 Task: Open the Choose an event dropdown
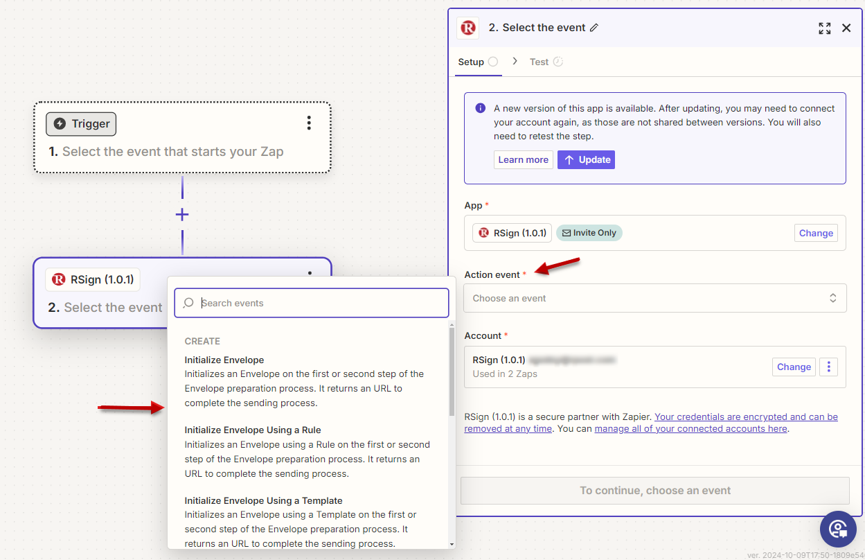[655, 298]
